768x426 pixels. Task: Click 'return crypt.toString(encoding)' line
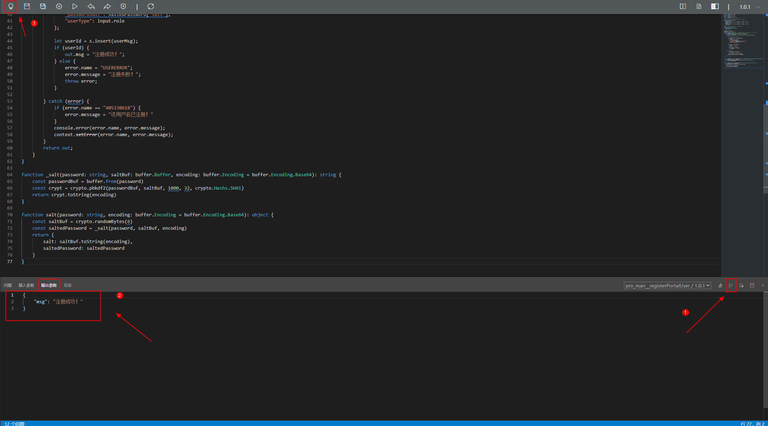click(x=74, y=195)
